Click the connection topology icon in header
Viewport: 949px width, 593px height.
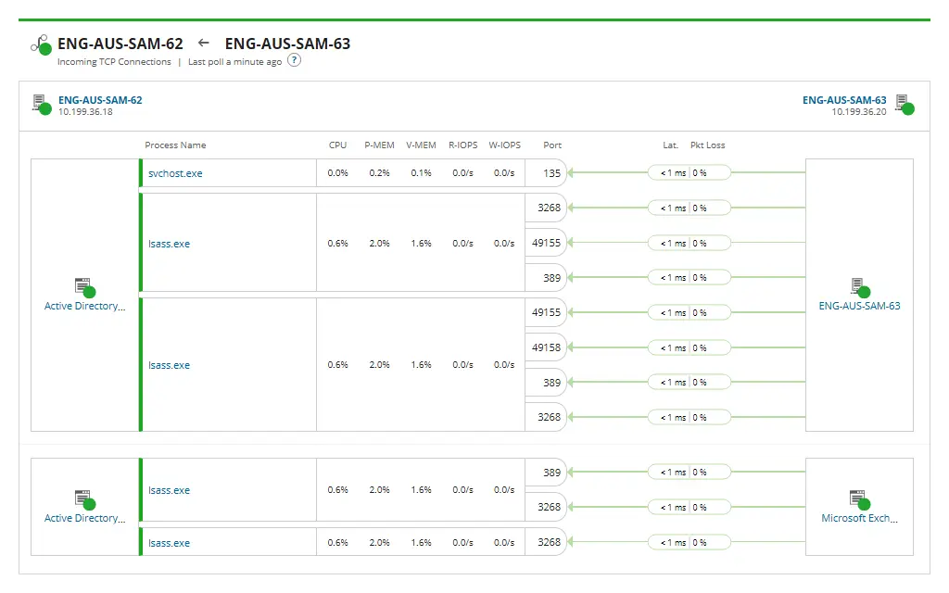point(40,44)
